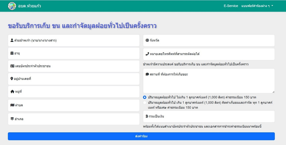Screen dimensions: 286x145
Task: Click the signpost icon beside อำเภอ
Action: tap(12, 119)
